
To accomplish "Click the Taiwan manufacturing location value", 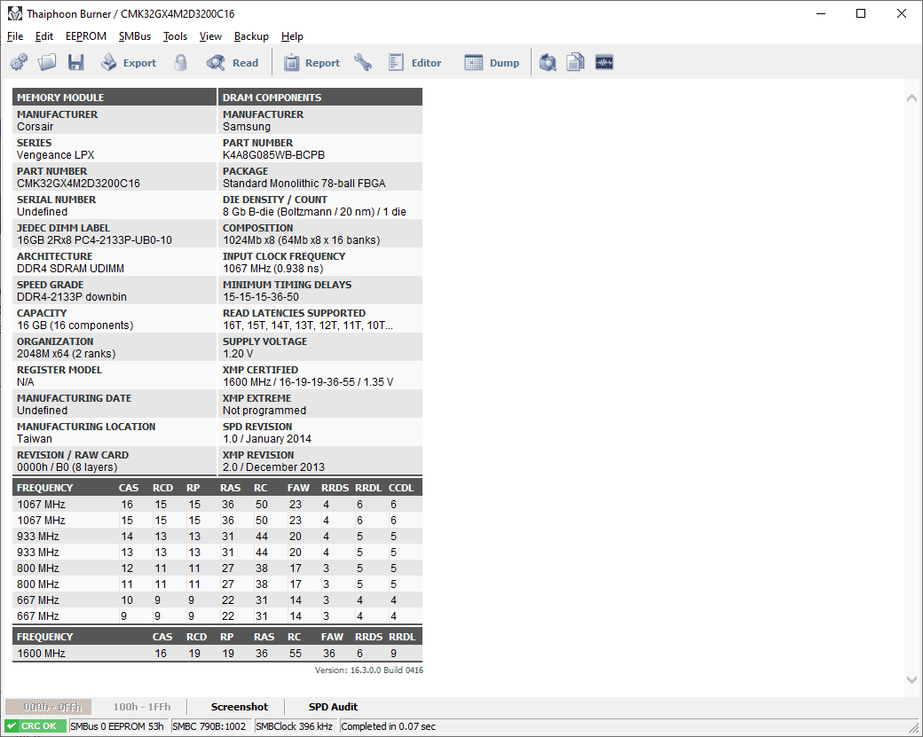I will point(34,439).
